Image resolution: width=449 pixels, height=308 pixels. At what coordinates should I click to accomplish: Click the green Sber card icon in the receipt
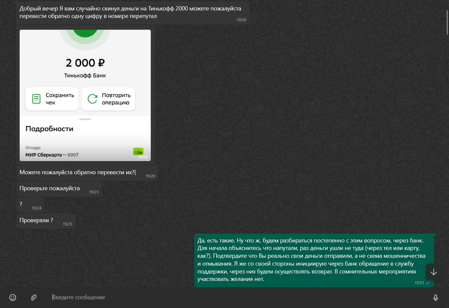[138, 152]
